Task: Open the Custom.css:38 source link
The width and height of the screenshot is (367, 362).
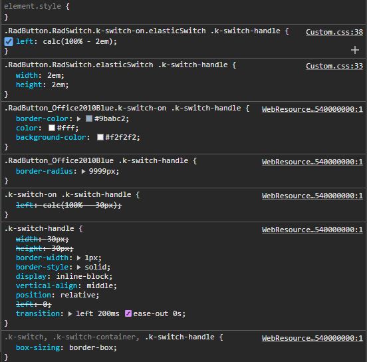Action: pos(334,32)
